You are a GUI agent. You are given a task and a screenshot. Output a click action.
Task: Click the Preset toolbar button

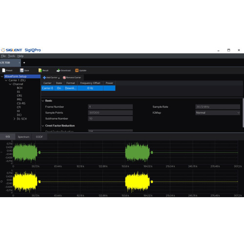click(x=7, y=70)
